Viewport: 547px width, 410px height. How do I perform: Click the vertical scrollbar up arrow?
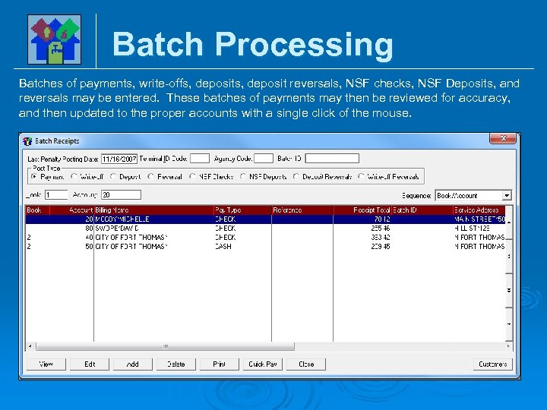point(509,222)
